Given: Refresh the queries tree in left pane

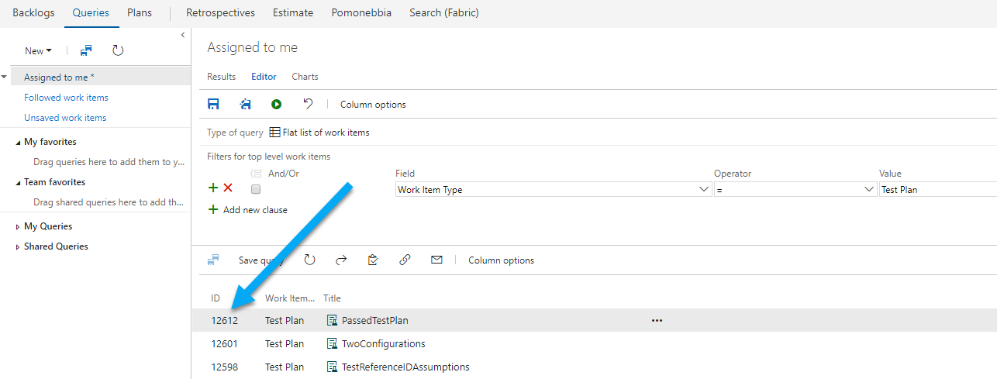Looking at the screenshot, I should pos(118,50).
